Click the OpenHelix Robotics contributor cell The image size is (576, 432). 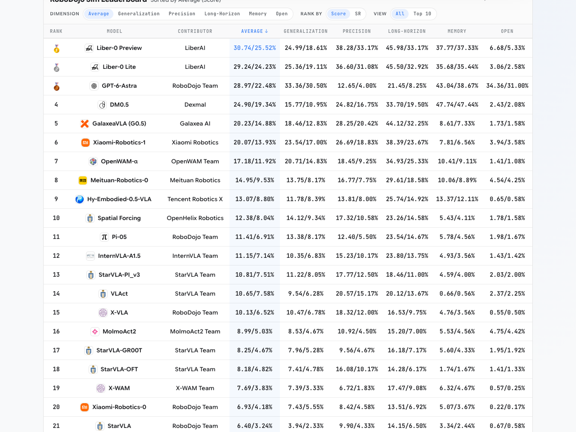click(x=195, y=218)
